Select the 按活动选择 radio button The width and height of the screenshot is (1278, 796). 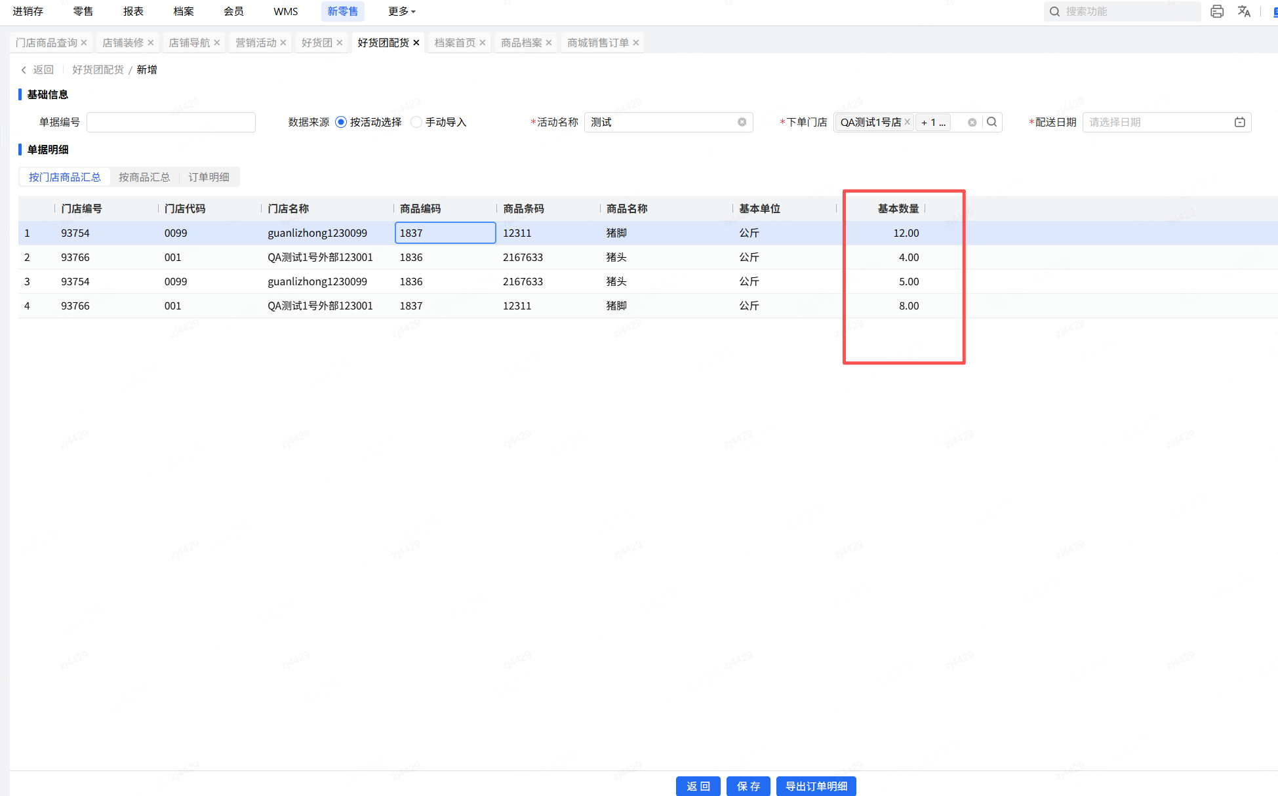click(341, 122)
